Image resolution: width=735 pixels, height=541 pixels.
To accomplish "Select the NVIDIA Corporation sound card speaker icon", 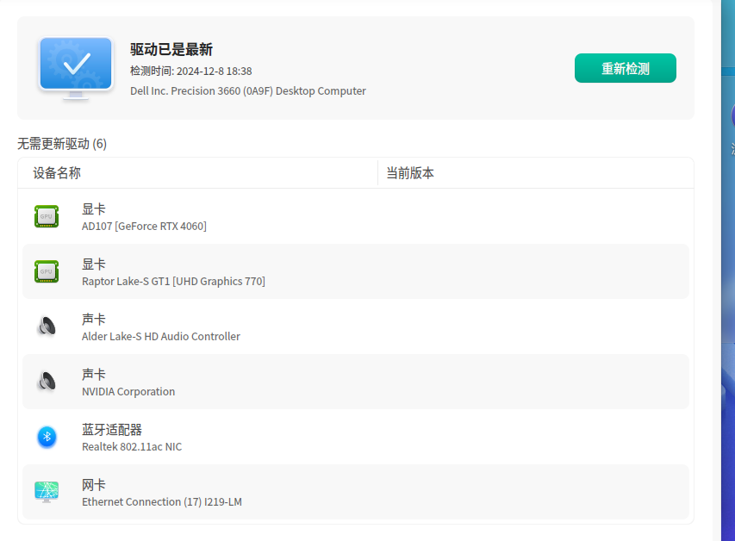I will click(x=47, y=381).
